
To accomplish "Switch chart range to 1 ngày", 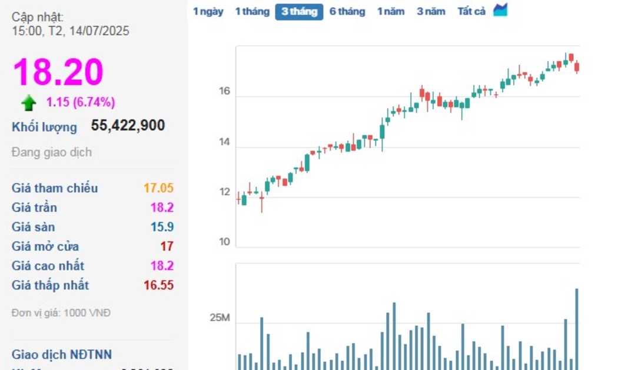I will point(208,12).
